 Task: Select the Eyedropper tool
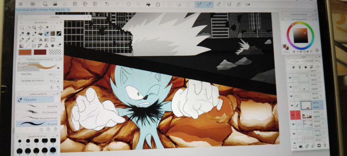pyautogui.click(x=28, y=40)
